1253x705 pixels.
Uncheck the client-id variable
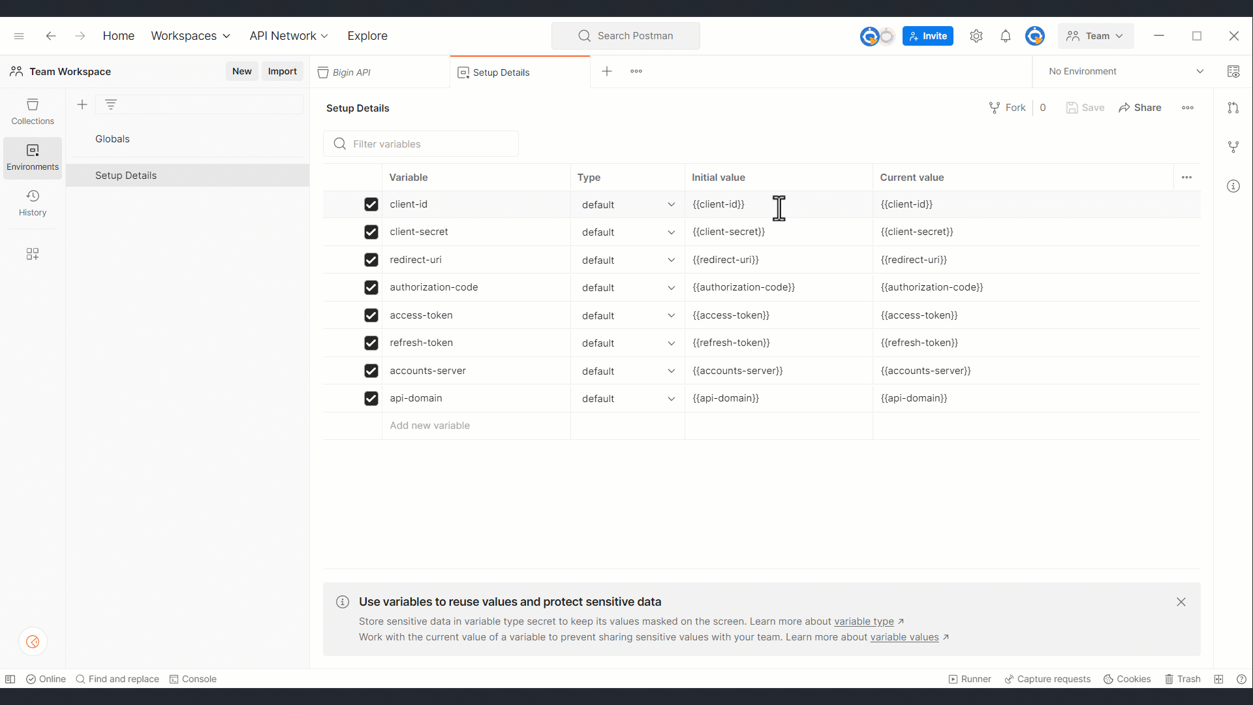371,204
